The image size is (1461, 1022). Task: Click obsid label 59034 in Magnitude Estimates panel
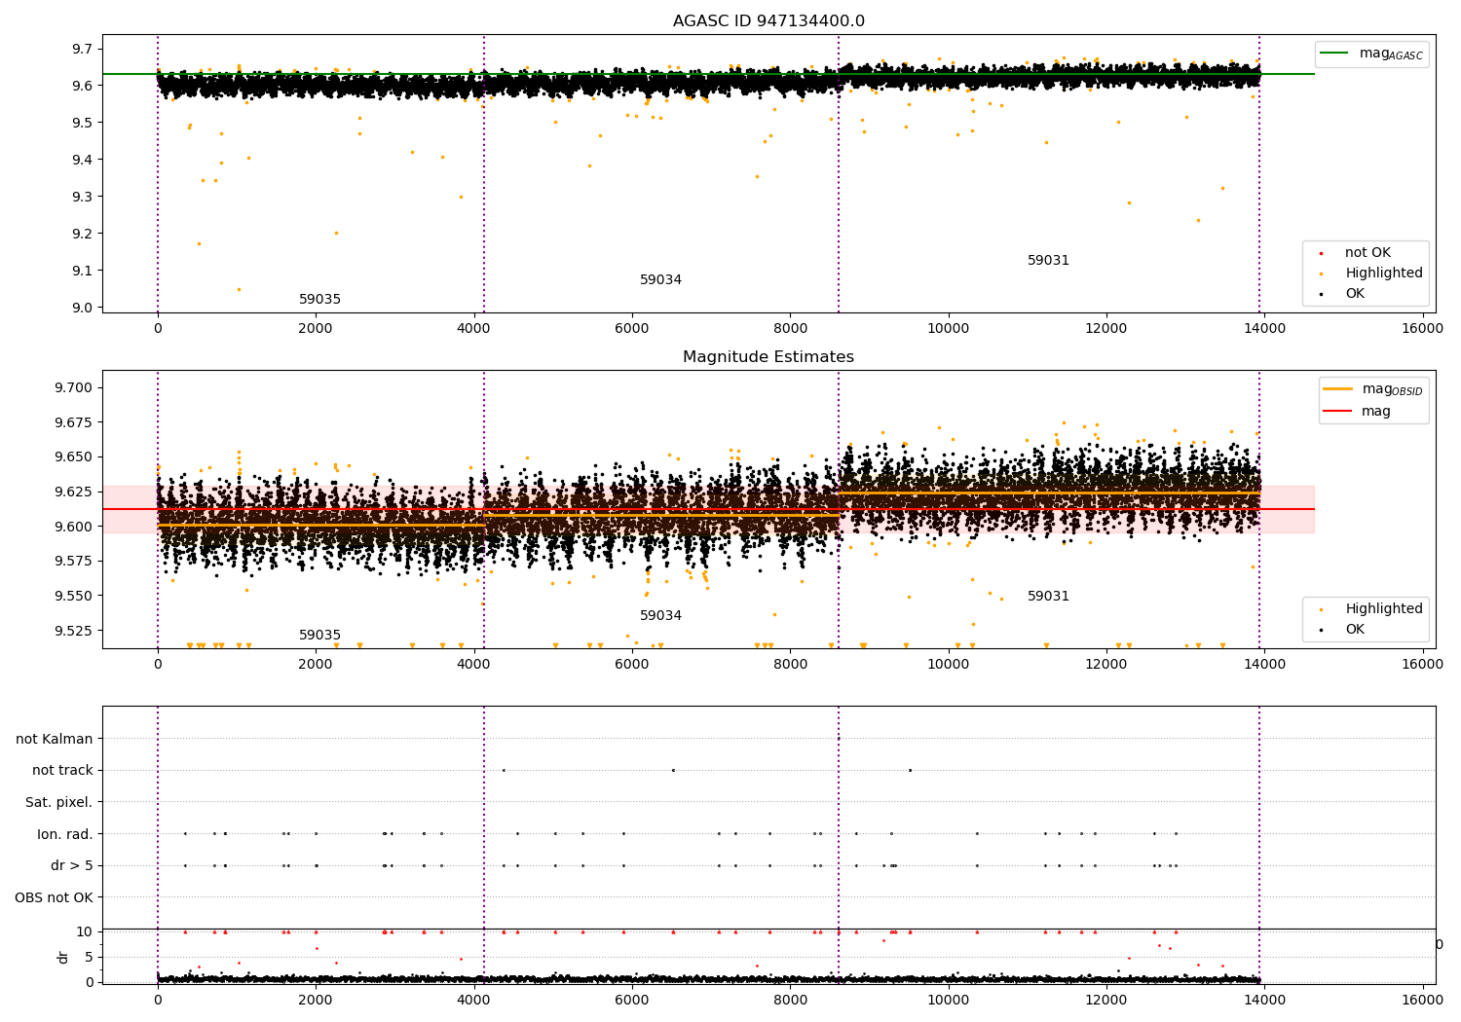tap(660, 616)
